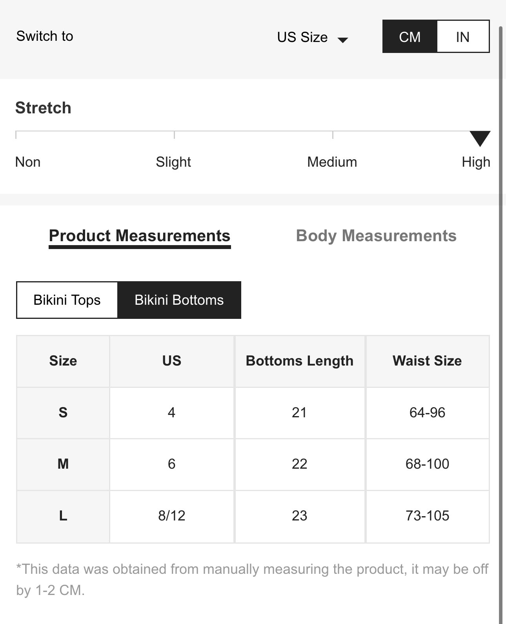Click the Size column header
This screenshot has height=624, width=506.
[63, 361]
